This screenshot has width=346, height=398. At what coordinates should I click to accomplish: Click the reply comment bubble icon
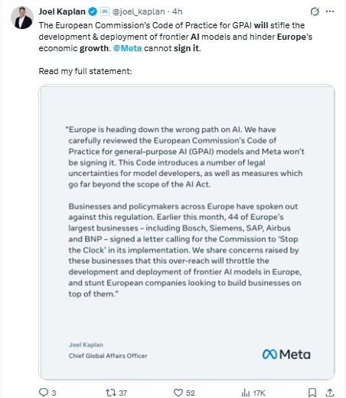44,393
